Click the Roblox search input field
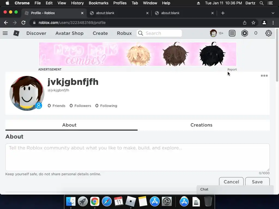 tap(159, 33)
